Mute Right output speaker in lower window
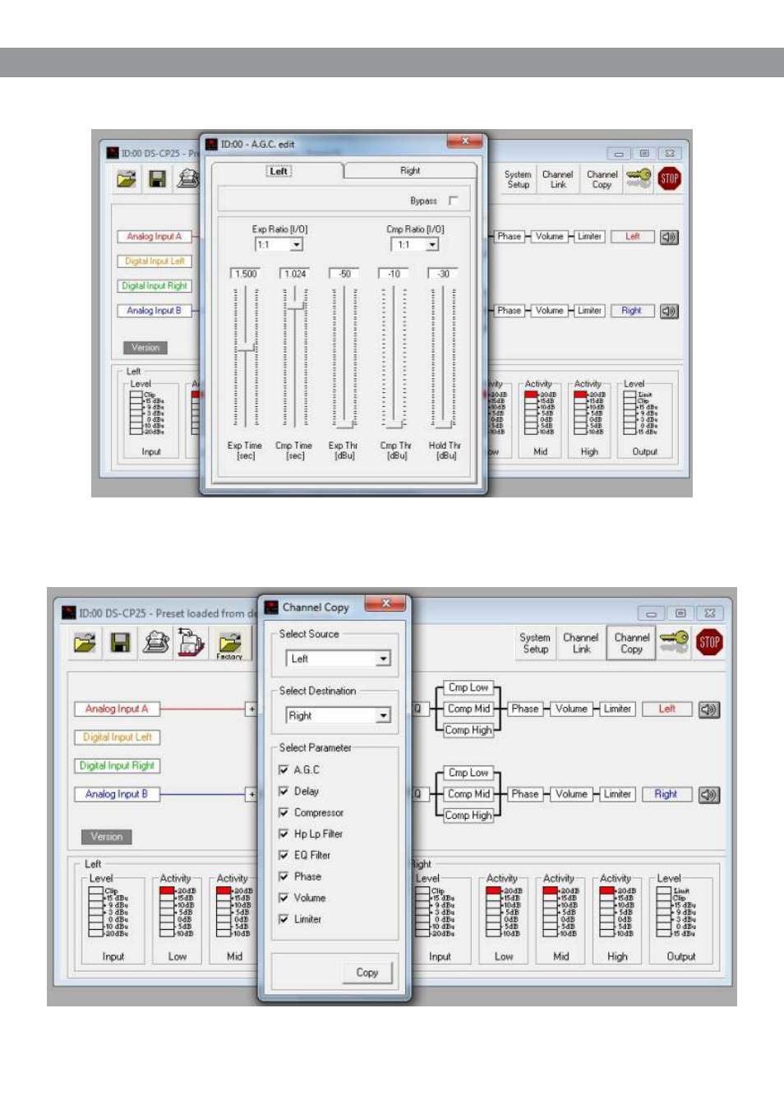 pyautogui.click(x=709, y=794)
